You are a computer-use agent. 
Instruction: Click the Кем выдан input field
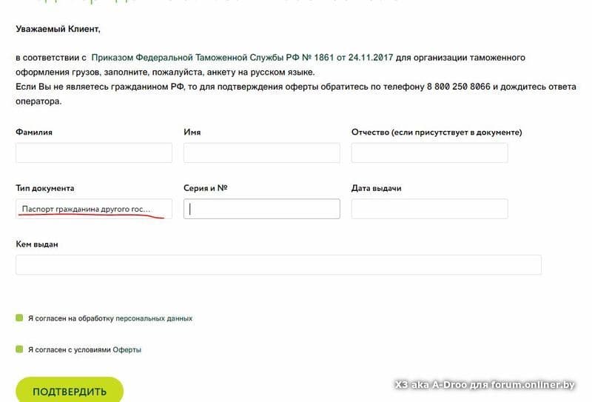(279, 265)
